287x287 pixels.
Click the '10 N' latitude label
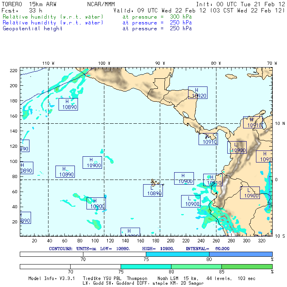click(x=280, y=124)
